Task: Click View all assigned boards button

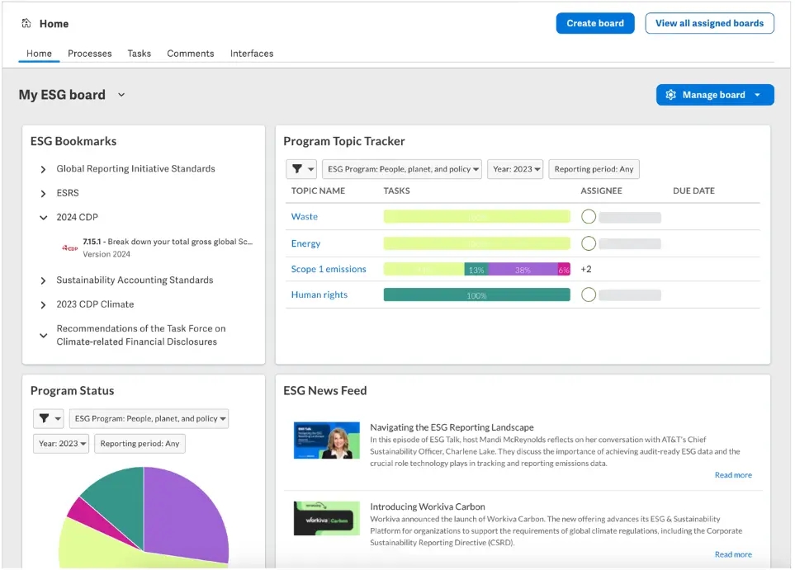Action: [709, 23]
